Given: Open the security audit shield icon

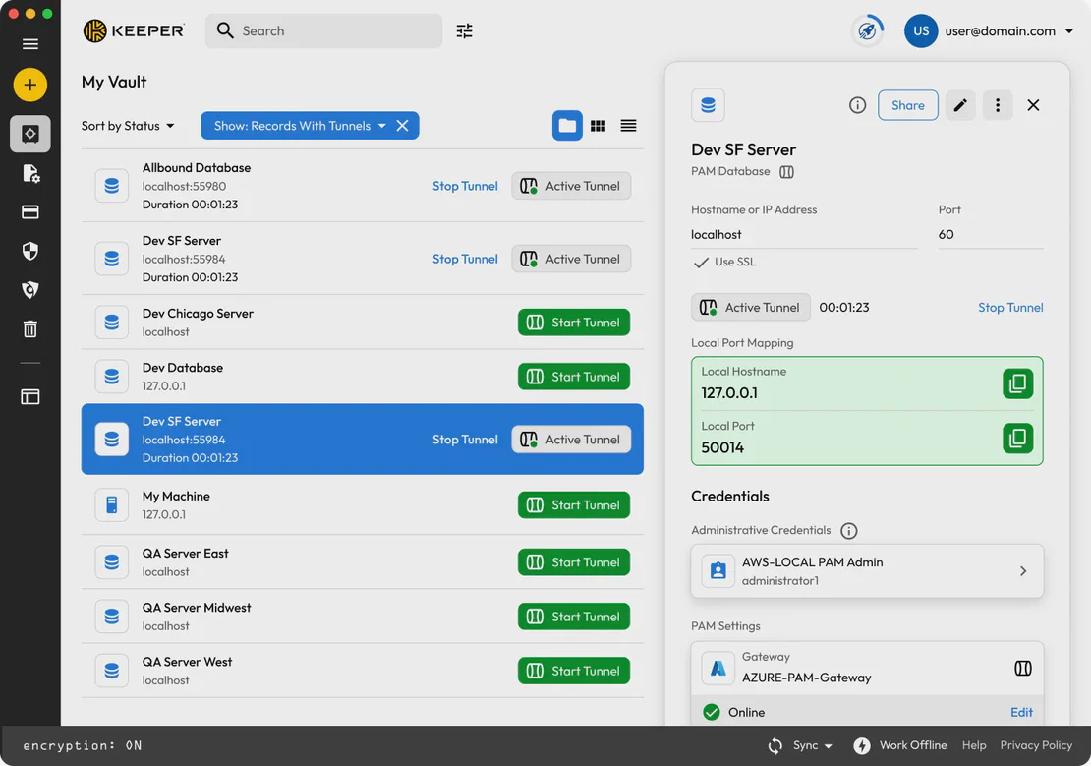Looking at the screenshot, I should (29, 289).
